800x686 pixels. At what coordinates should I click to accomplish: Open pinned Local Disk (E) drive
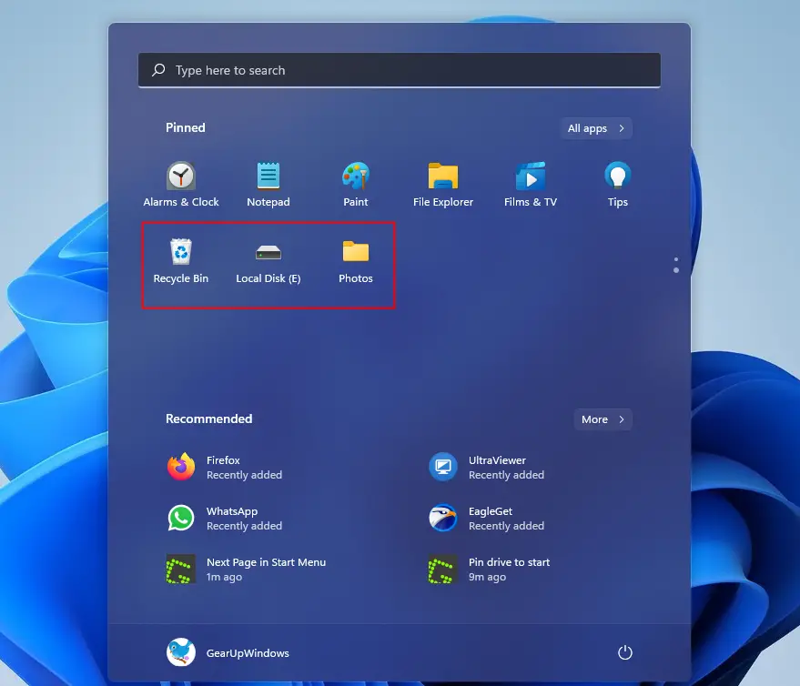268,260
